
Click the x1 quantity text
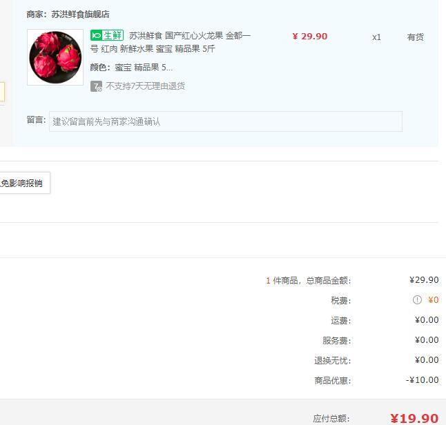coord(376,37)
